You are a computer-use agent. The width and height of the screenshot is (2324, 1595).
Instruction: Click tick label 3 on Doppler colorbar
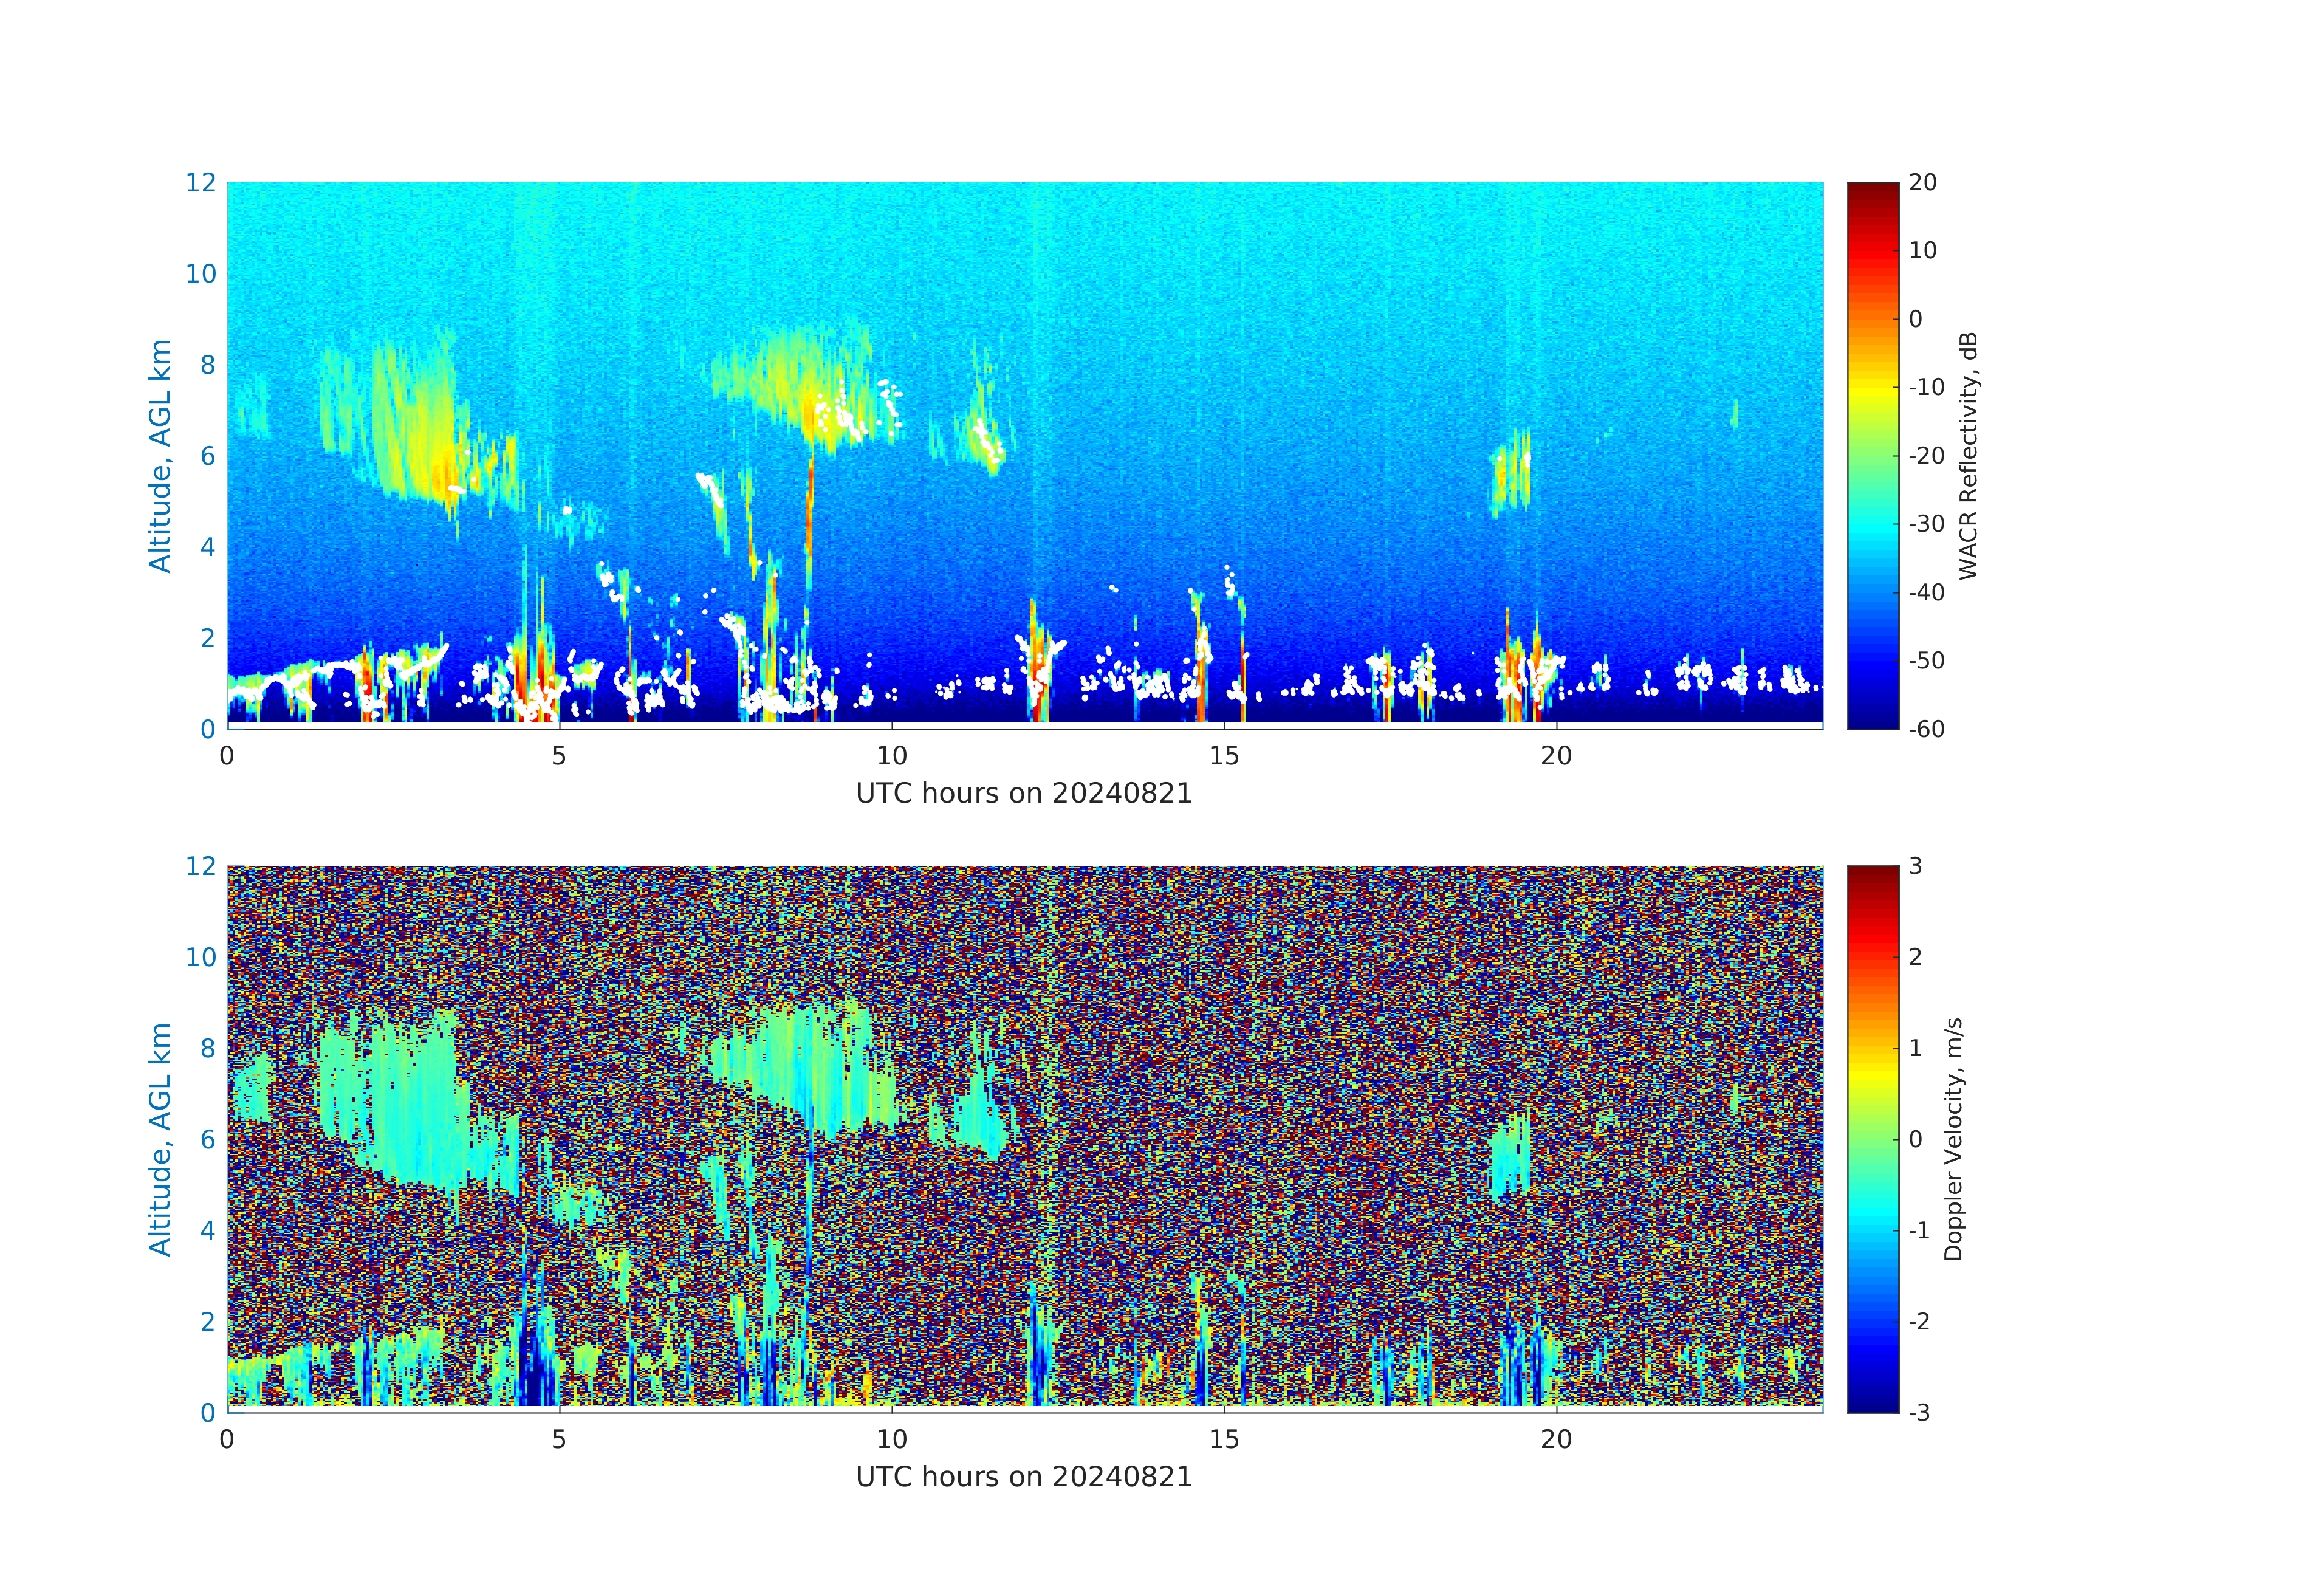(1915, 866)
